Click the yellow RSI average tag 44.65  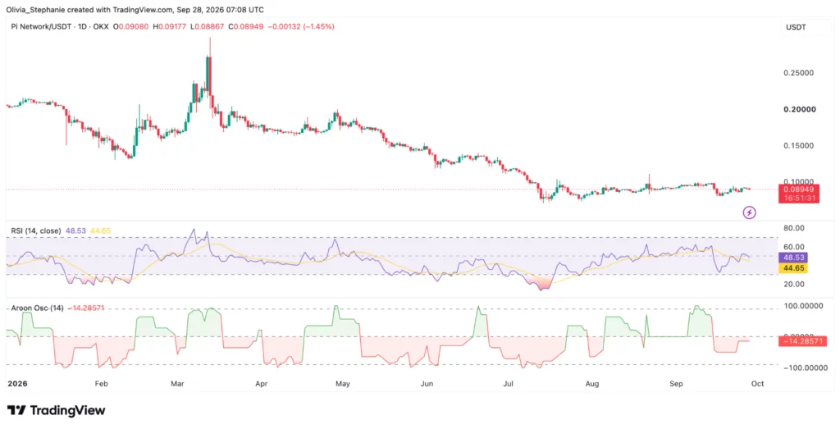[793, 268]
